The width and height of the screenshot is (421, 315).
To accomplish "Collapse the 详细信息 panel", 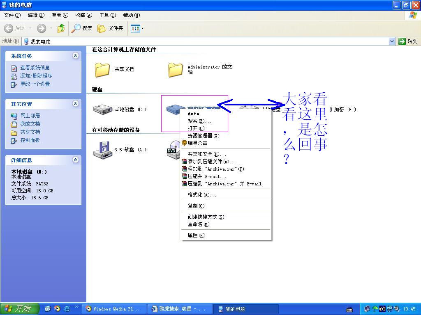I will (76, 160).
